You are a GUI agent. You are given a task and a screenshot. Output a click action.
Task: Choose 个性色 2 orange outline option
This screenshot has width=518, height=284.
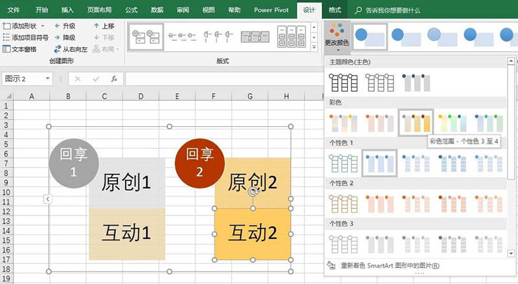click(x=343, y=203)
